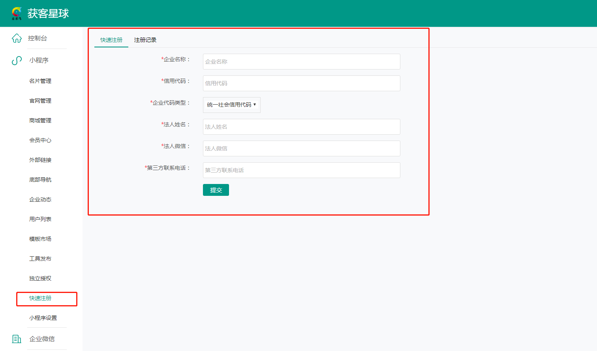
Task: Focus the 法人微信 input field
Action: (302, 148)
